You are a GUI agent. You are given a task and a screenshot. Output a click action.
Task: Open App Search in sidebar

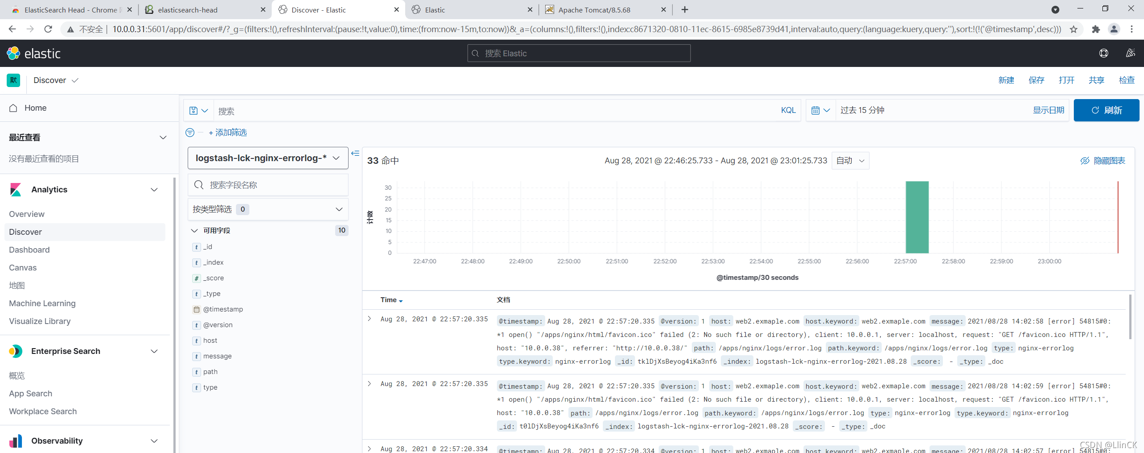pos(30,394)
